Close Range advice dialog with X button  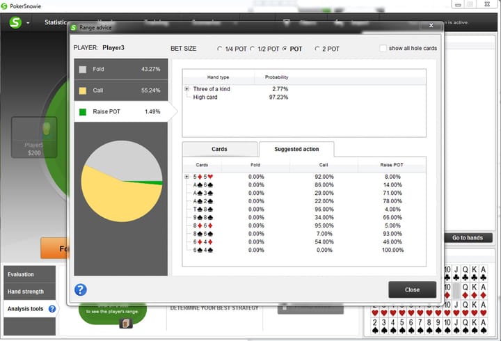point(431,25)
